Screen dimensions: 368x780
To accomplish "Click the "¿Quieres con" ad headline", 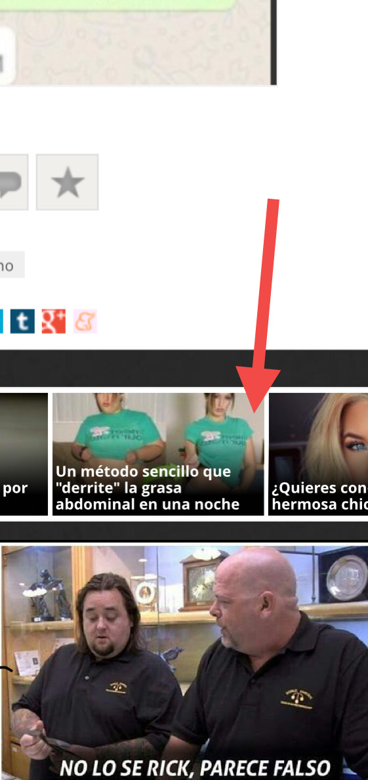I will pyautogui.click(x=319, y=488).
